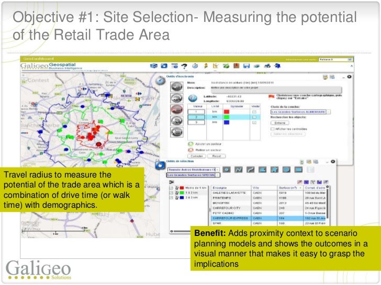Click the stopwatch icon on map corner
The width and height of the screenshot is (381, 285).
pos(160,80)
